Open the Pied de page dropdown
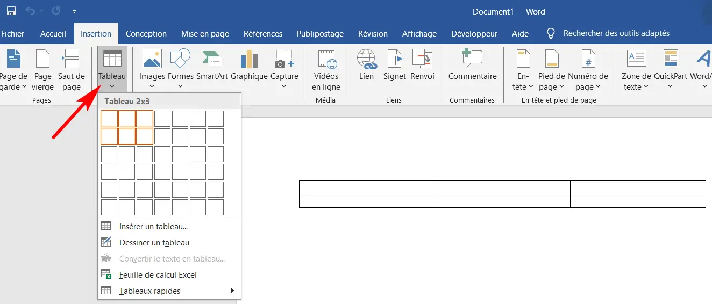 click(552, 70)
